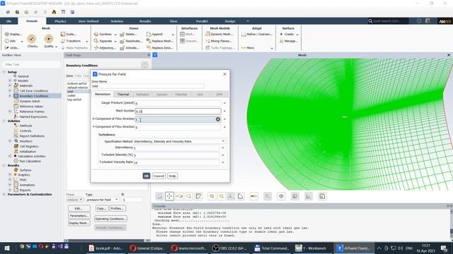The image size is (453, 254).
Task: Click Manage in Surface group
Action: [288, 41]
